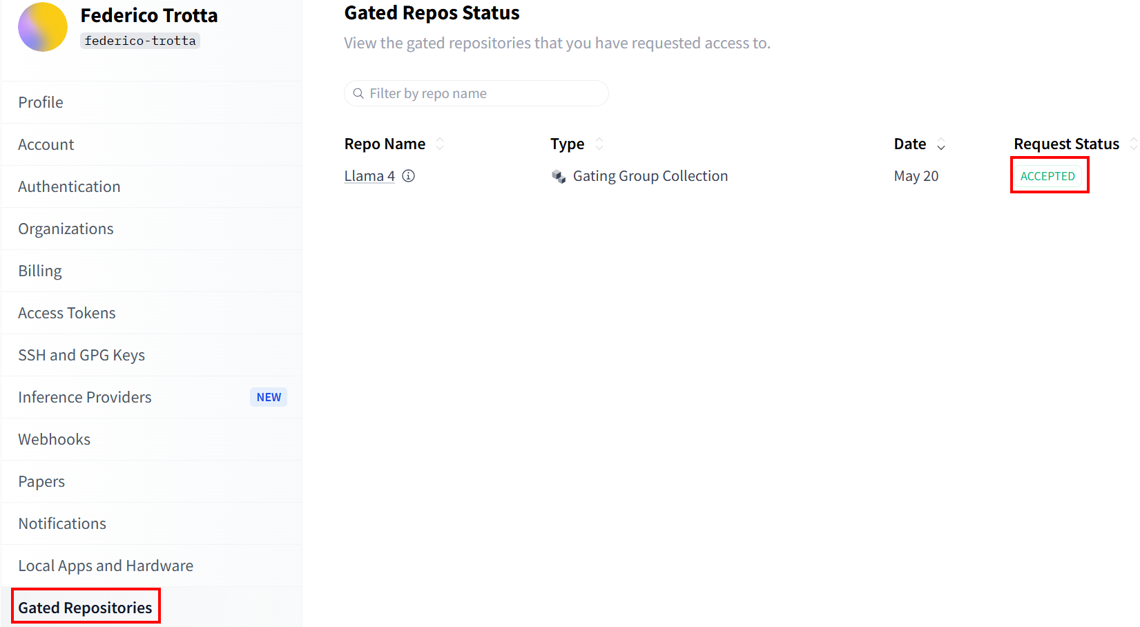1140x627 pixels.
Task: Open the Organizations section
Action: [x=66, y=229]
